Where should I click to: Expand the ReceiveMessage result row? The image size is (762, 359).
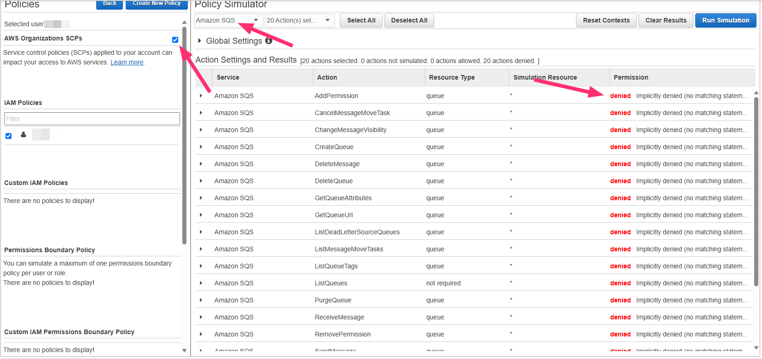click(201, 317)
